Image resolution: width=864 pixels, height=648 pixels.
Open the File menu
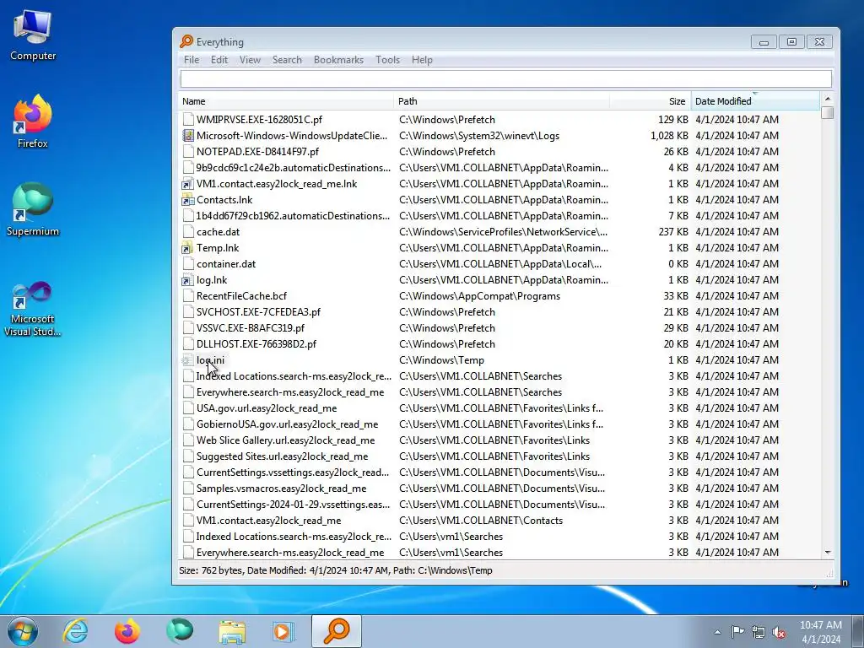pos(192,60)
